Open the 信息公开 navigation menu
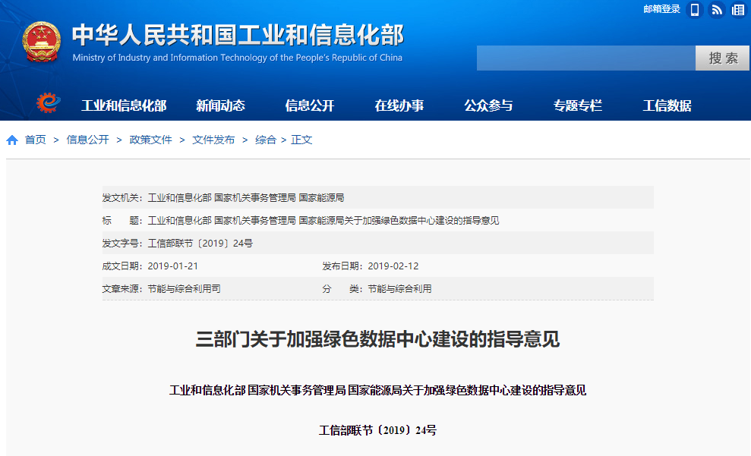751x456 pixels. click(309, 105)
